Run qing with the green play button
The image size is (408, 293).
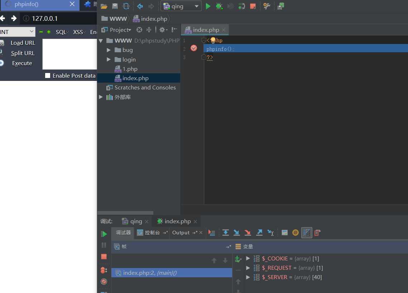click(x=208, y=6)
